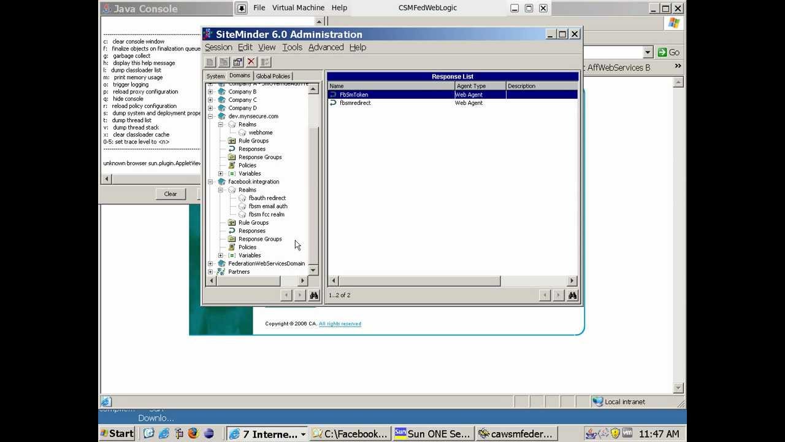Select Policies icon under facebook integration

[232, 247]
